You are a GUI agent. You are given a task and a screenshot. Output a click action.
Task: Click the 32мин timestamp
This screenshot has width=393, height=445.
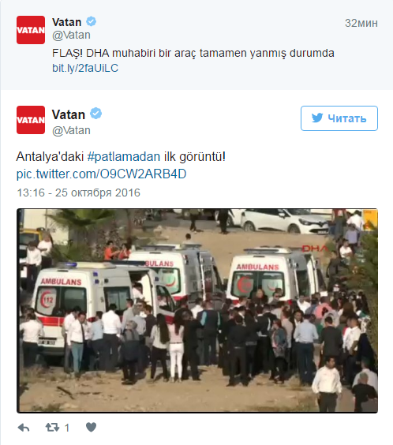click(361, 23)
